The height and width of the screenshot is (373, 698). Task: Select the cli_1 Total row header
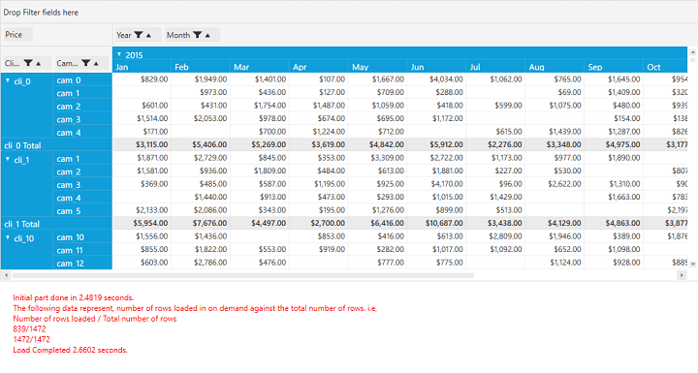coord(56,224)
